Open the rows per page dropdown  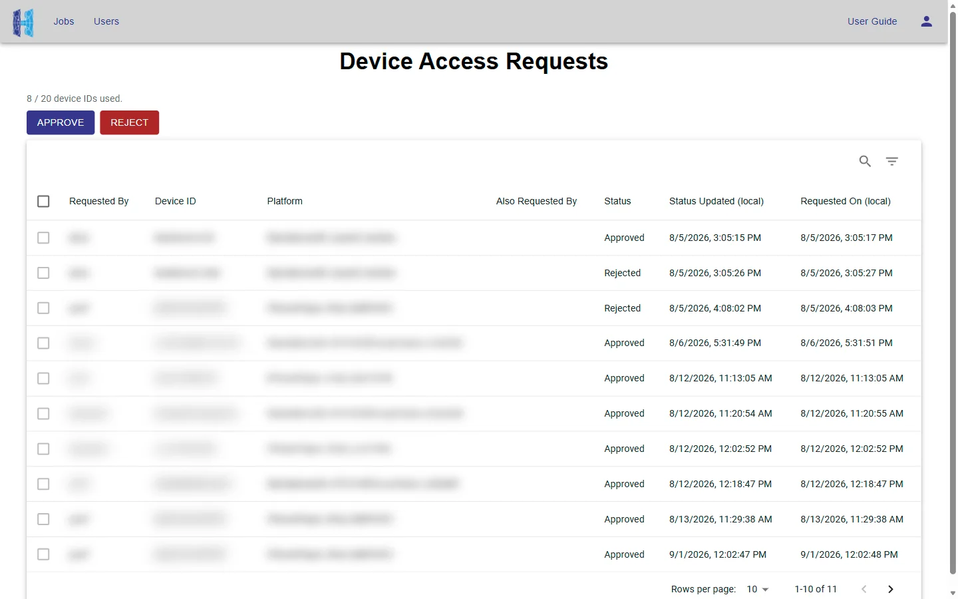(x=758, y=589)
